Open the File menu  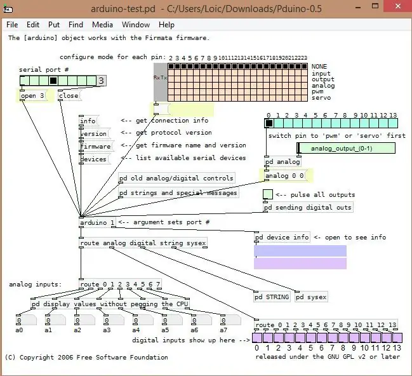(x=12, y=25)
